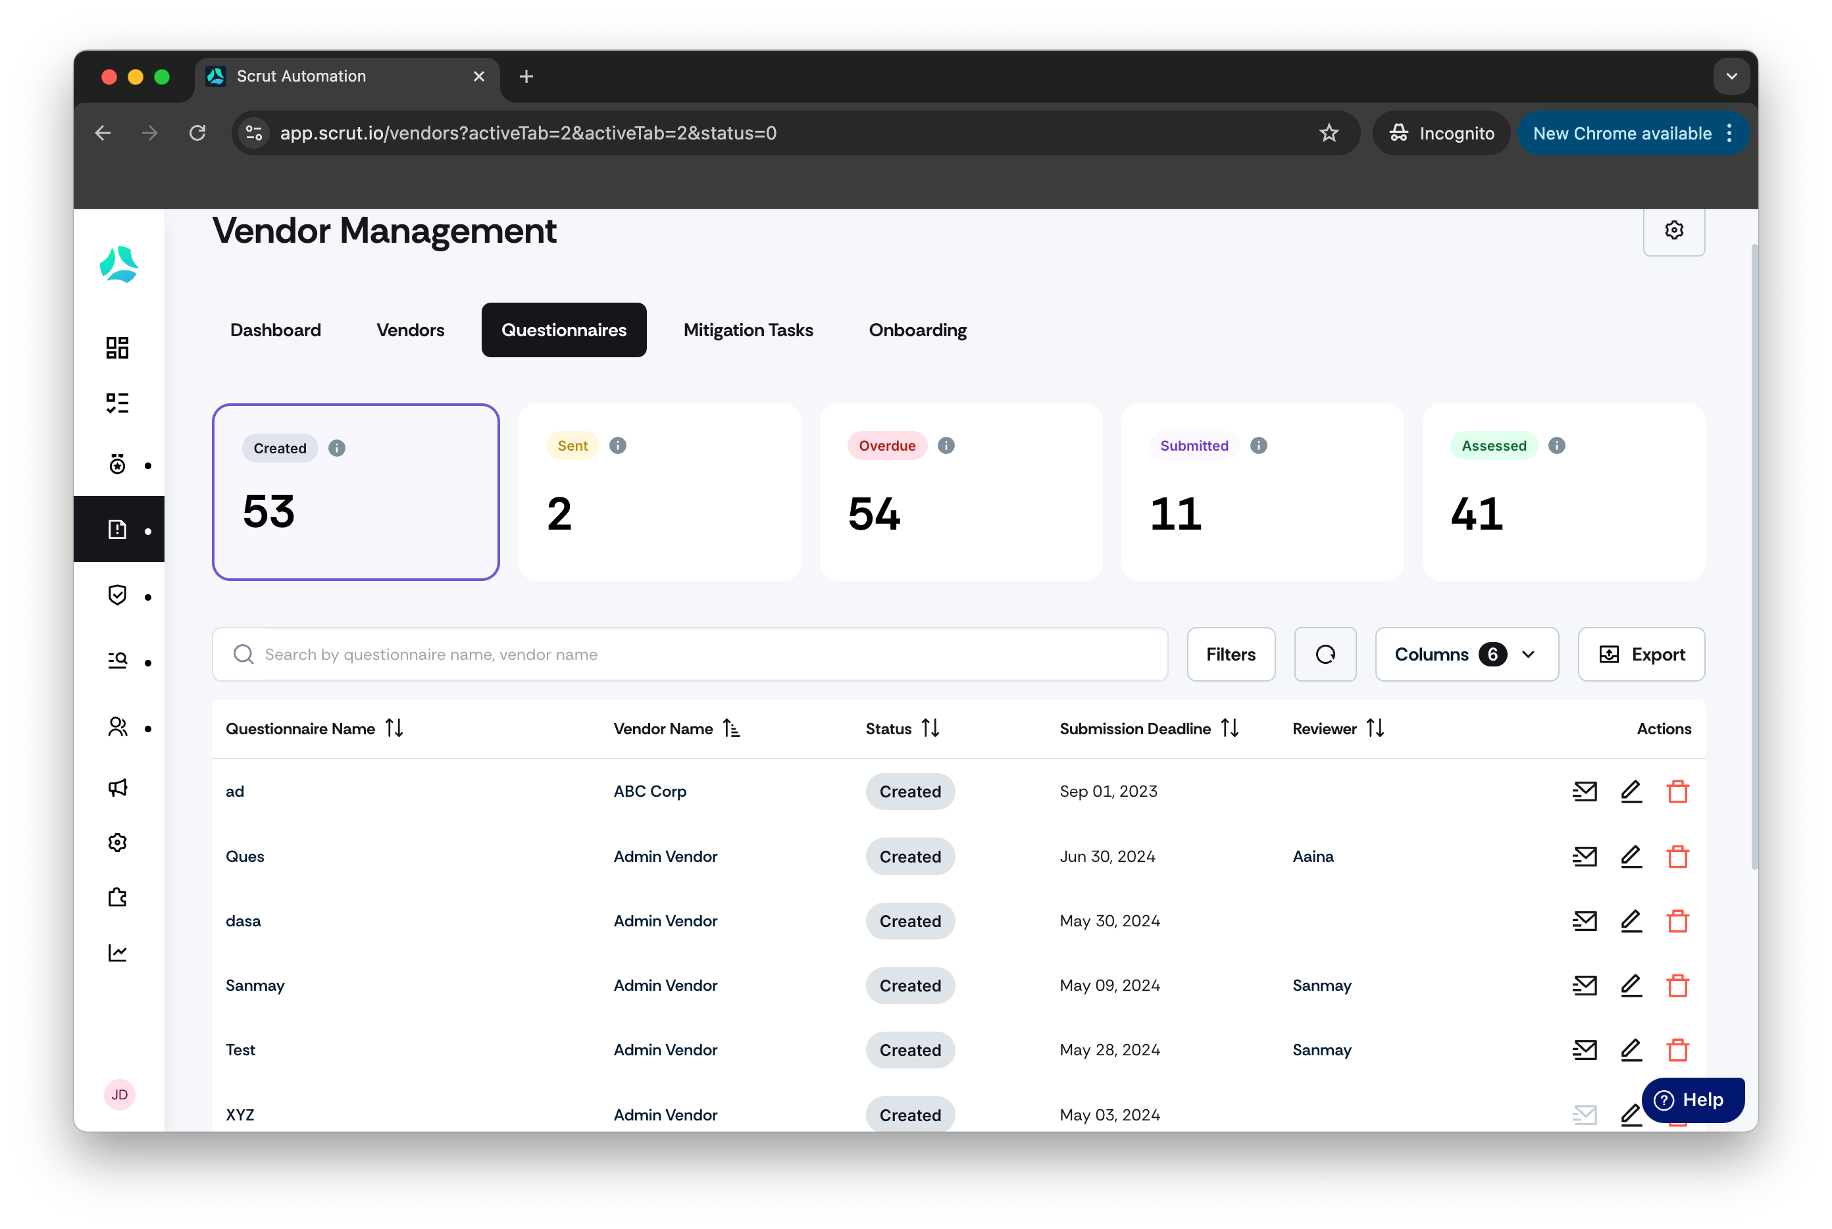Viewport: 1832px width, 1229px height.
Task: Open dashboard grid icon in sidebar
Action: click(x=118, y=347)
